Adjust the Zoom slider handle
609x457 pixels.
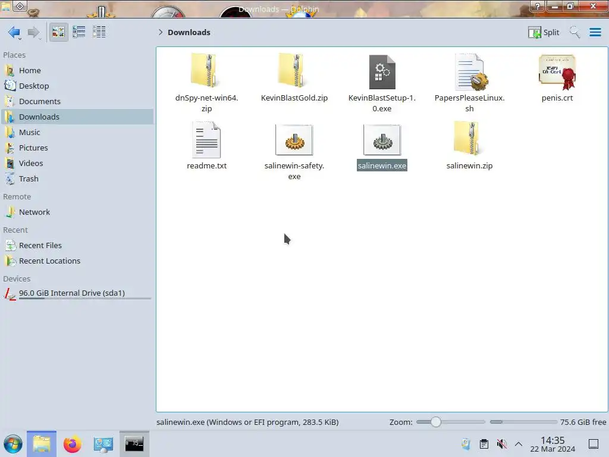coord(436,422)
